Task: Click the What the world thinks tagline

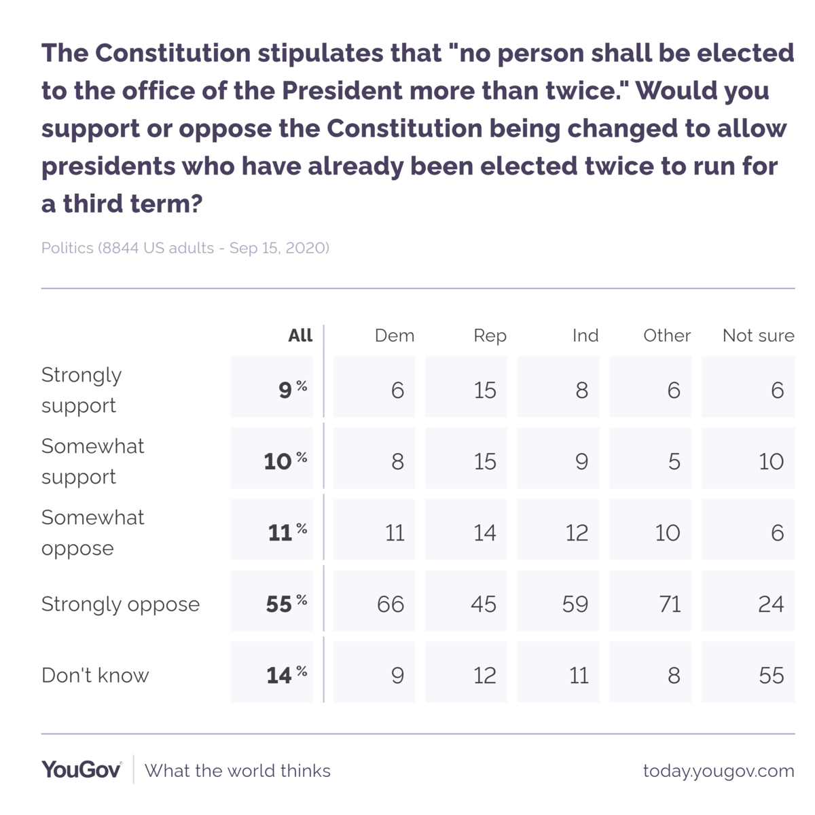Action: [x=238, y=771]
